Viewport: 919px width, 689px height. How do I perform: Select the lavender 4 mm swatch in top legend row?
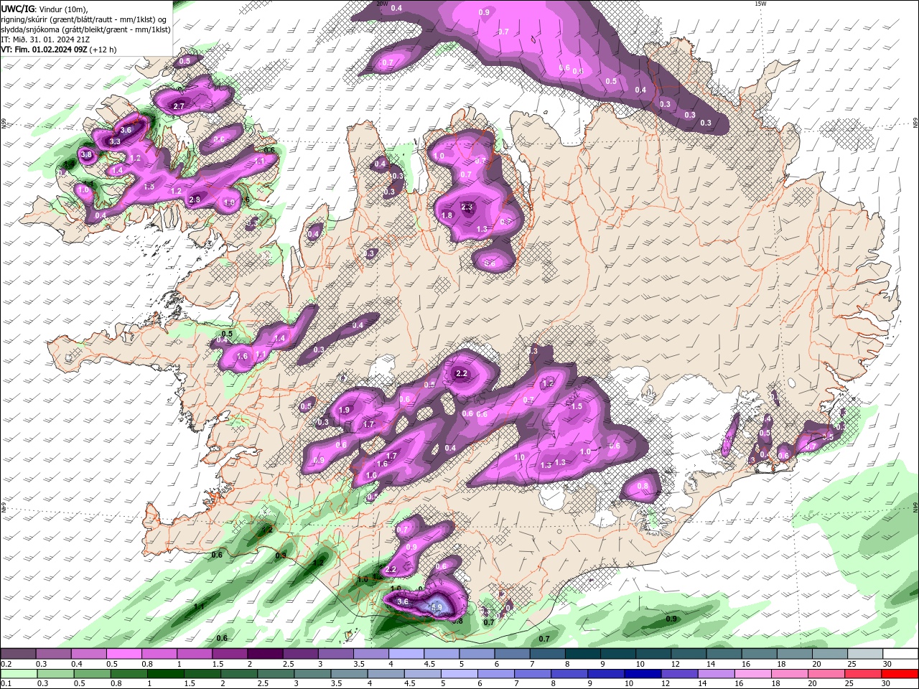[x=405, y=654]
